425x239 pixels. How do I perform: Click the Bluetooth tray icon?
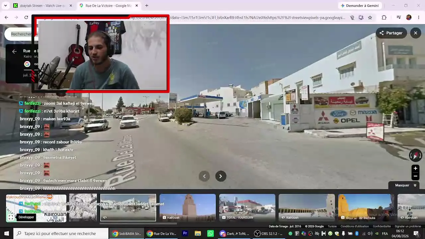(357, 234)
